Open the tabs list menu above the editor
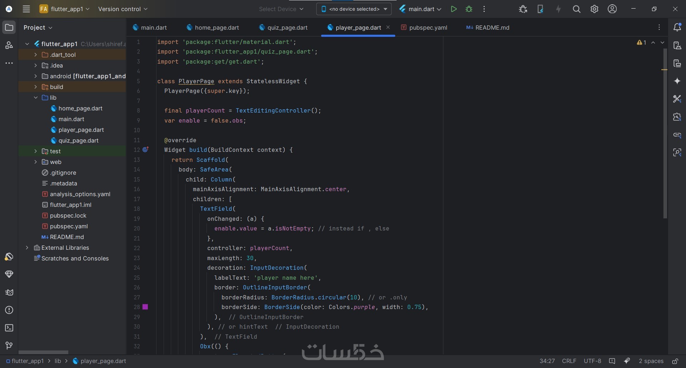This screenshot has height=368, width=686. tap(659, 28)
